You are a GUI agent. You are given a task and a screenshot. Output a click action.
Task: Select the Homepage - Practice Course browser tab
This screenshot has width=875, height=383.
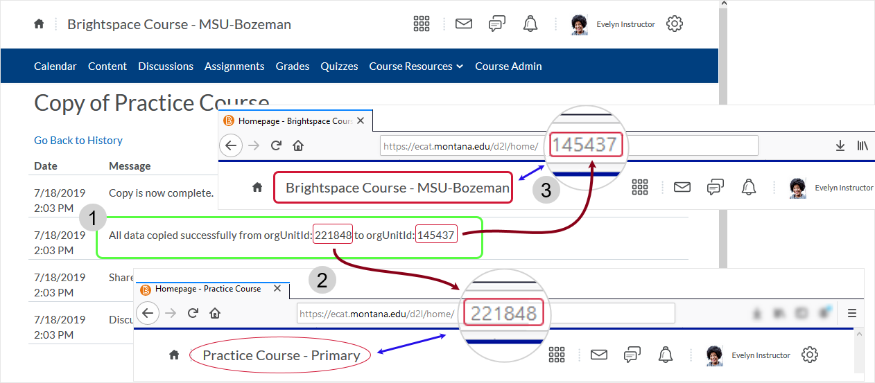211,289
